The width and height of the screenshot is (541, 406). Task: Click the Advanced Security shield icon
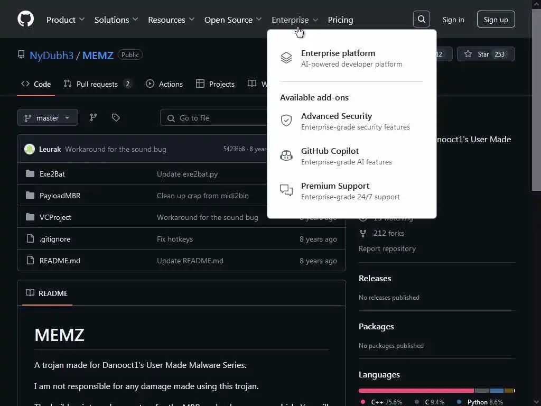tap(286, 121)
